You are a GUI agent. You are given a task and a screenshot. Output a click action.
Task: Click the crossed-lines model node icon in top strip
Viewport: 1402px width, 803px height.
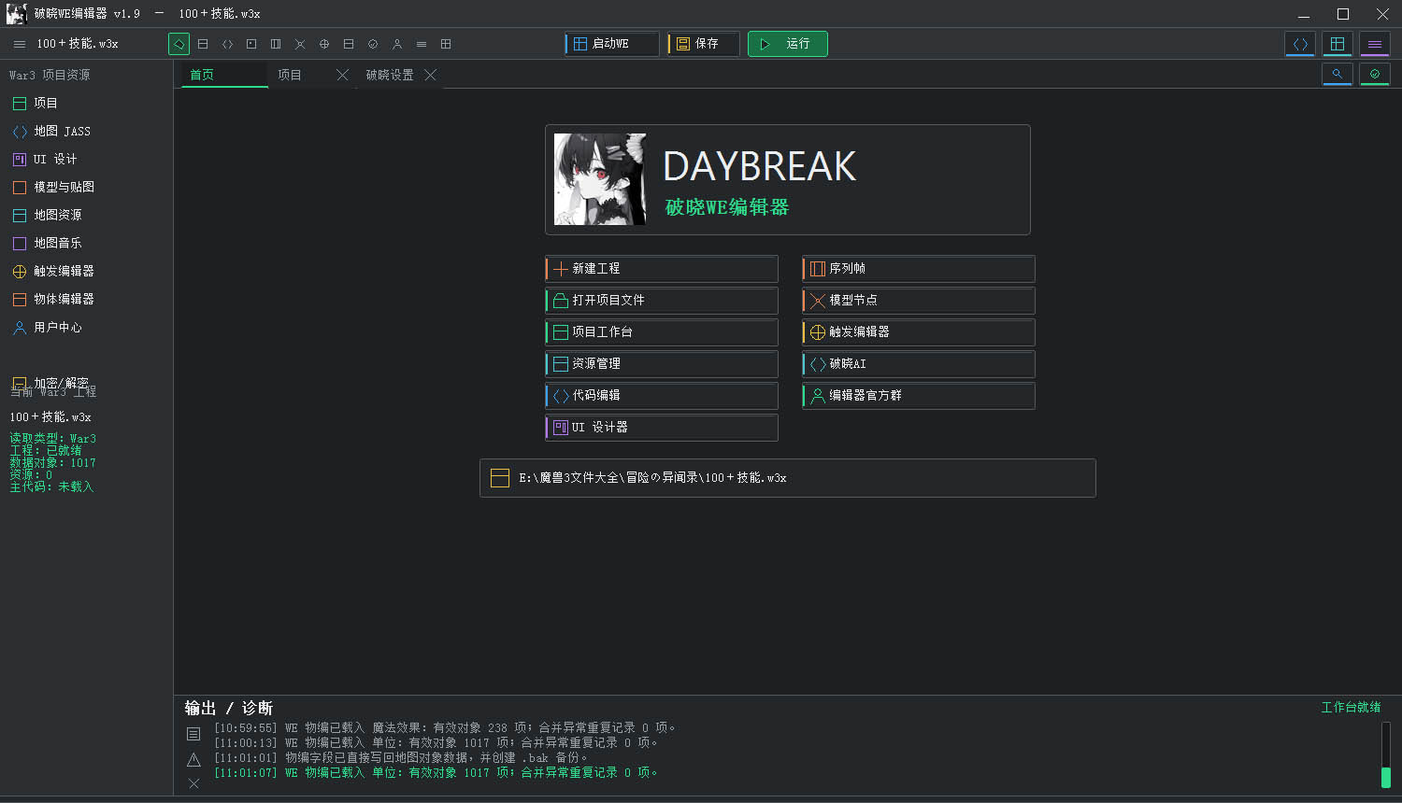point(300,44)
